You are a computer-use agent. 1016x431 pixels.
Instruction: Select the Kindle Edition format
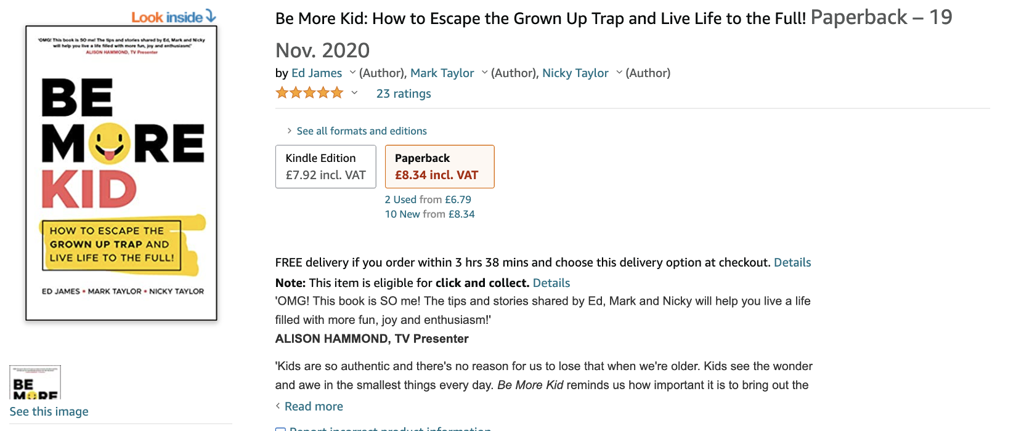(x=325, y=167)
